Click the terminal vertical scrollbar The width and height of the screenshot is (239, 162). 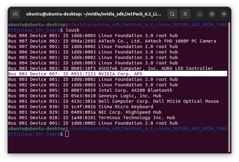(x=229, y=87)
